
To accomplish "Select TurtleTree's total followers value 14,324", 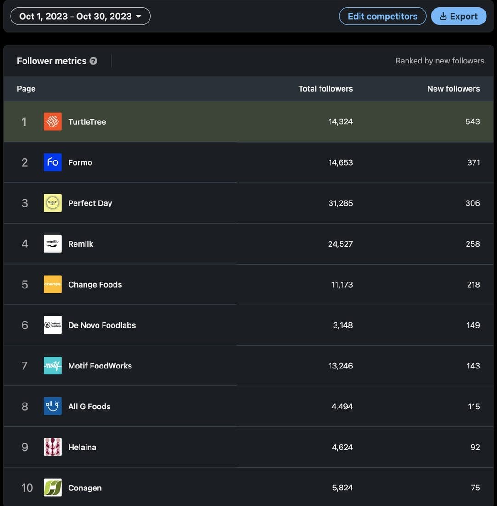I will coord(341,121).
